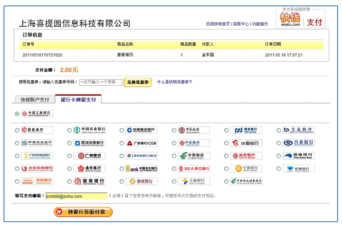The width and height of the screenshot is (342, 228).
Task: Click the 兑换优惠券 button
Action: (138, 82)
